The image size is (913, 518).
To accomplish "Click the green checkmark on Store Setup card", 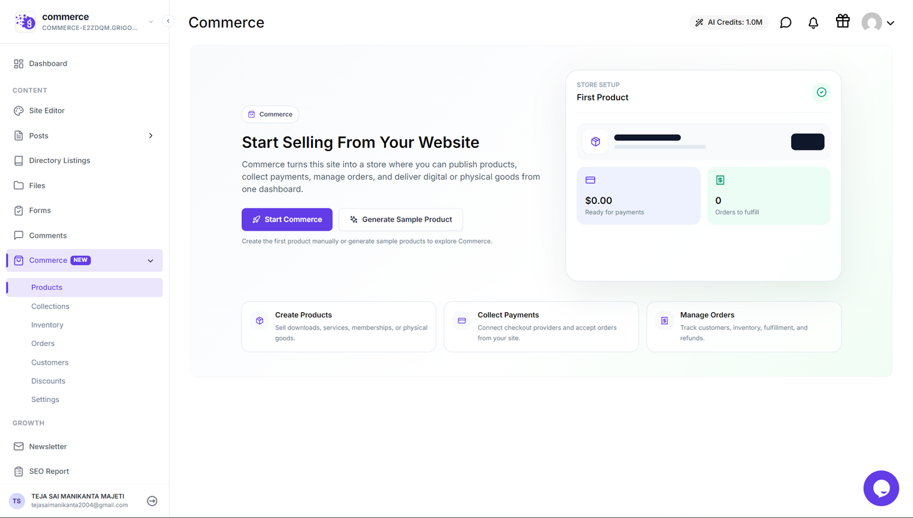I will coord(822,92).
